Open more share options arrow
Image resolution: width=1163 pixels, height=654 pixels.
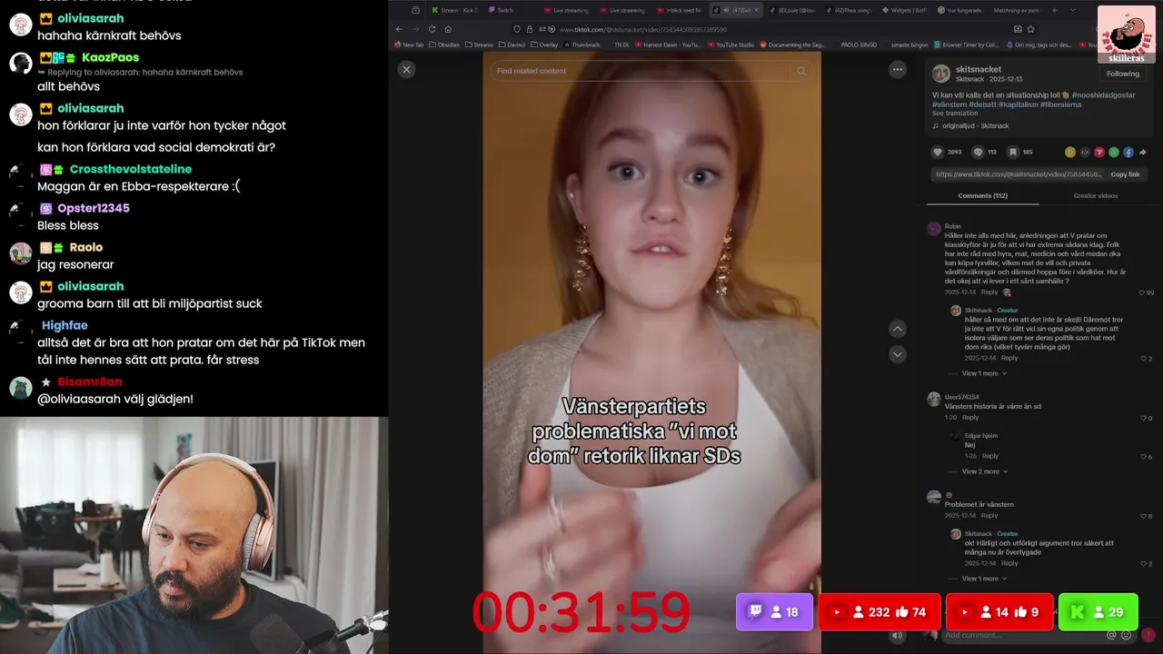(x=1143, y=152)
